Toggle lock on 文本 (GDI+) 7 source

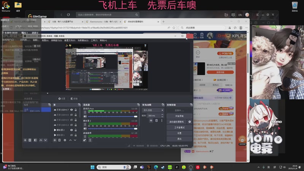(x=76, y=110)
